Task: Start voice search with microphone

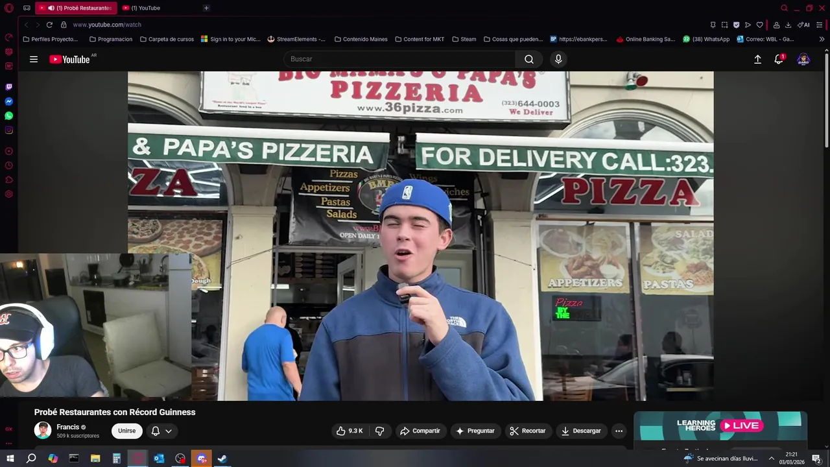Action: [x=558, y=59]
